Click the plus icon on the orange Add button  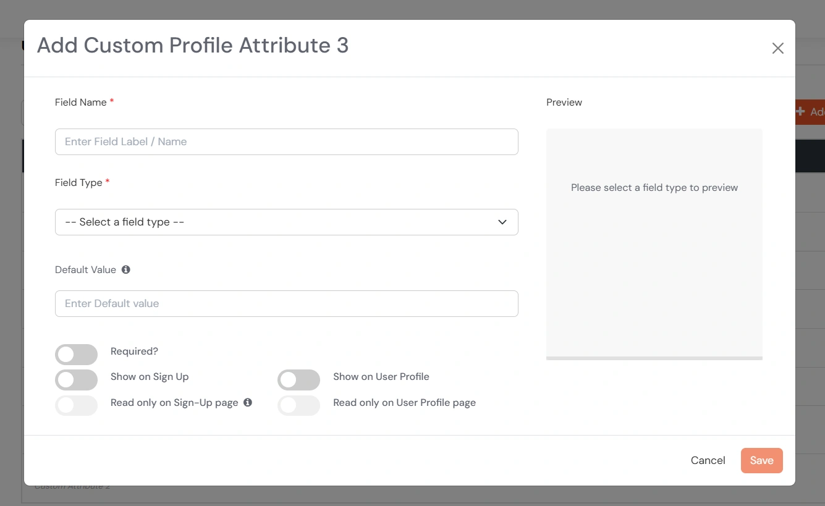(800, 112)
